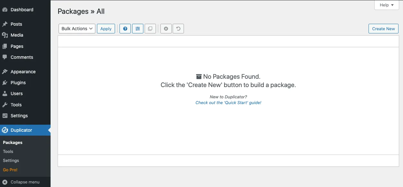Image resolution: width=403 pixels, height=187 pixels.
Task: Select the Duplicator menu item
Action: [x=25, y=130]
